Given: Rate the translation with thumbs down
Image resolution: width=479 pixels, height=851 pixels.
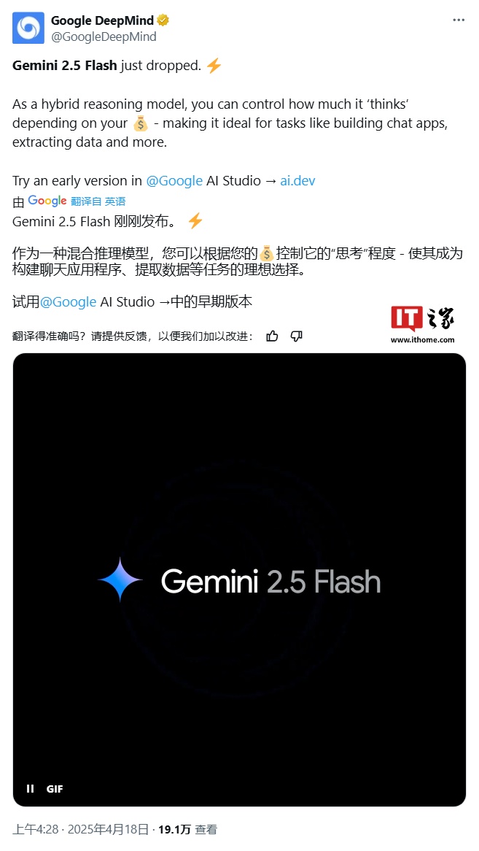Looking at the screenshot, I should point(296,336).
